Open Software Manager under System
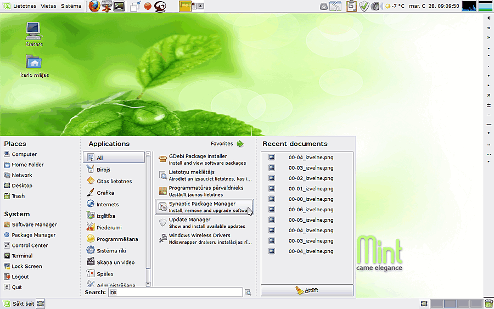The image size is (494, 309). click(x=31, y=224)
